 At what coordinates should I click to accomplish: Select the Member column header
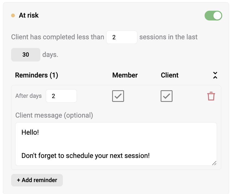(125, 75)
